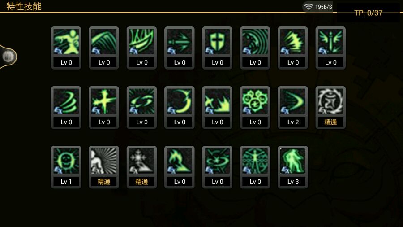This screenshot has width=403, height=227.
Task: Pick the triple flower cluster skill
Action: point(255,108)
